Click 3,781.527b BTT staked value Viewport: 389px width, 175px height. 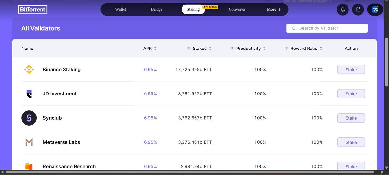click(x=195, y=94)
